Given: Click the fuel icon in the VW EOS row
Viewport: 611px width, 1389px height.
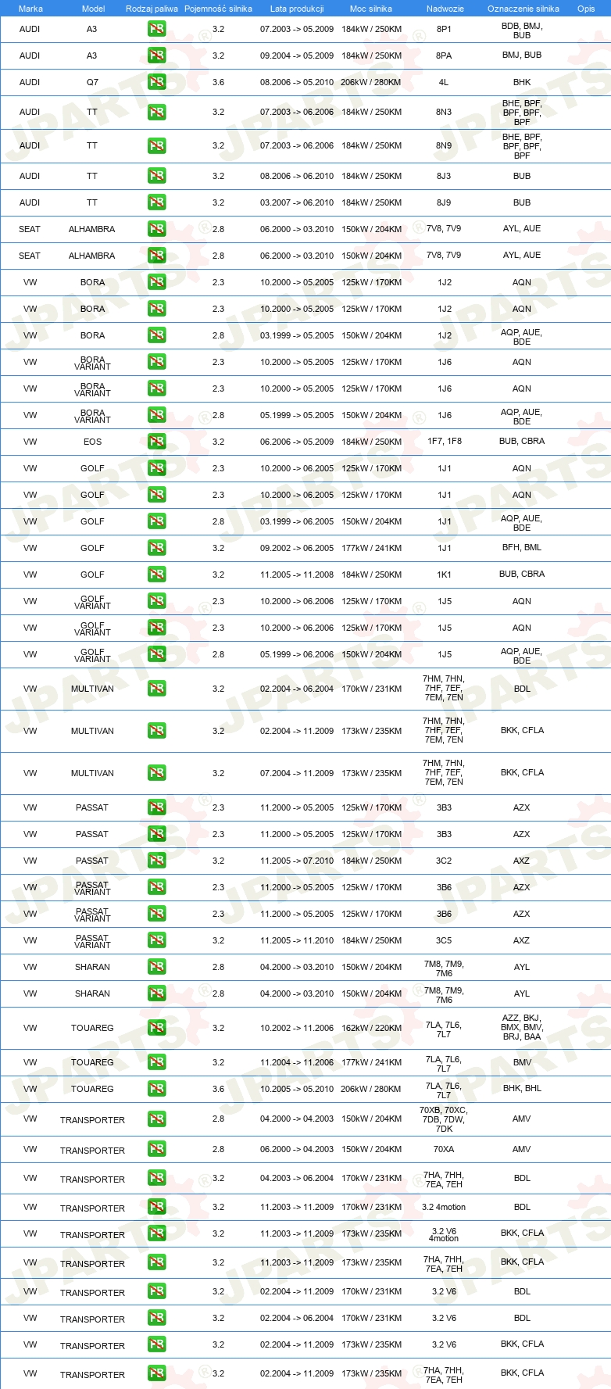Looking at the screenshot, I should click(x=156, y=442).
